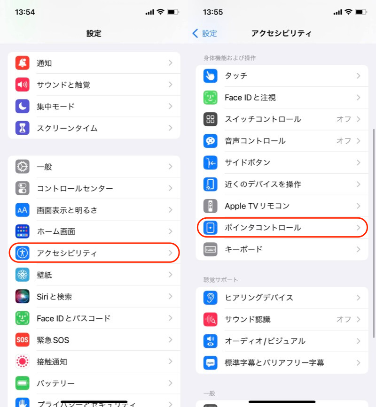The height and width of the screenshot is (407, 376).
Task: Tap the 集中モード moon icon
Action: coord(23,106)
